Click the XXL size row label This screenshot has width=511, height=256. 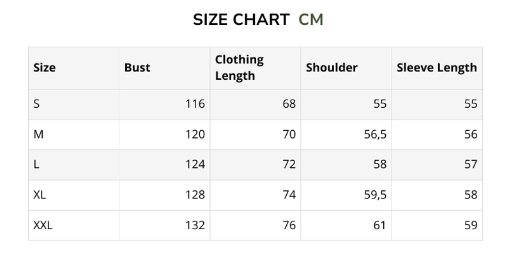(x=42, y=225)
